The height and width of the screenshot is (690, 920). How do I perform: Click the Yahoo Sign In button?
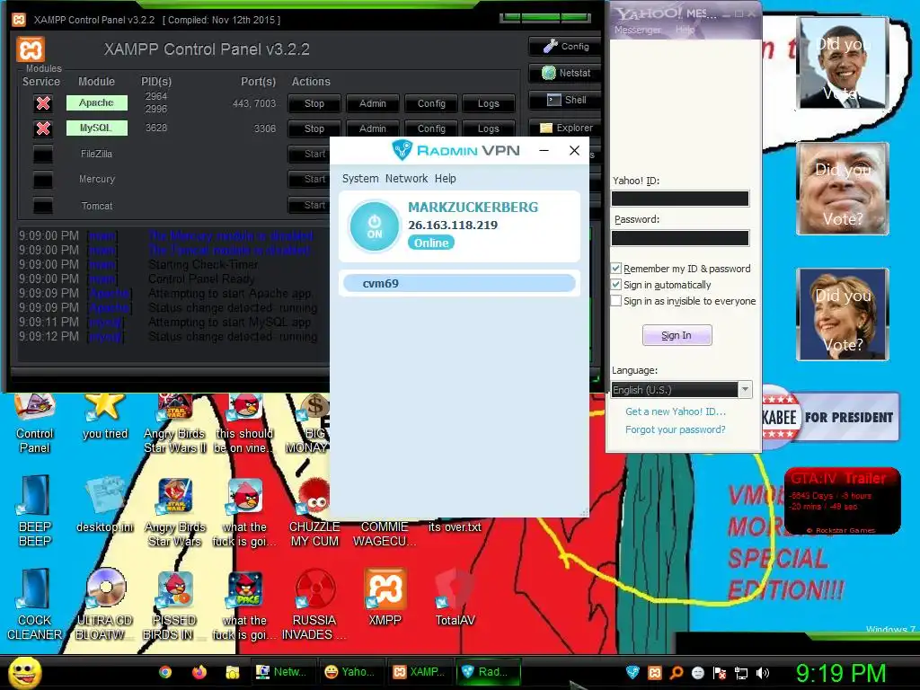click(677, 335)
